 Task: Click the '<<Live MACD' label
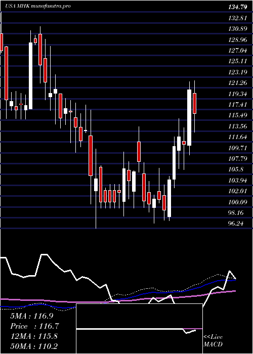[213, 341]
